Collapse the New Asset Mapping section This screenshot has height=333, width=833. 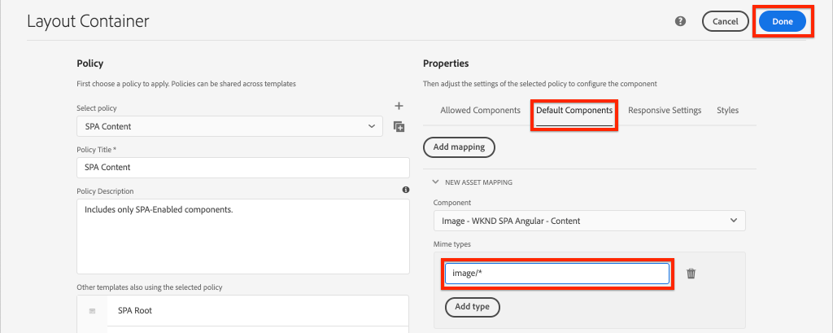[435, 182]
